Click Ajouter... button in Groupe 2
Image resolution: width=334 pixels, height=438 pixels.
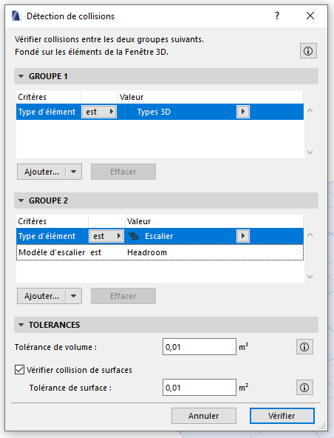41,296
